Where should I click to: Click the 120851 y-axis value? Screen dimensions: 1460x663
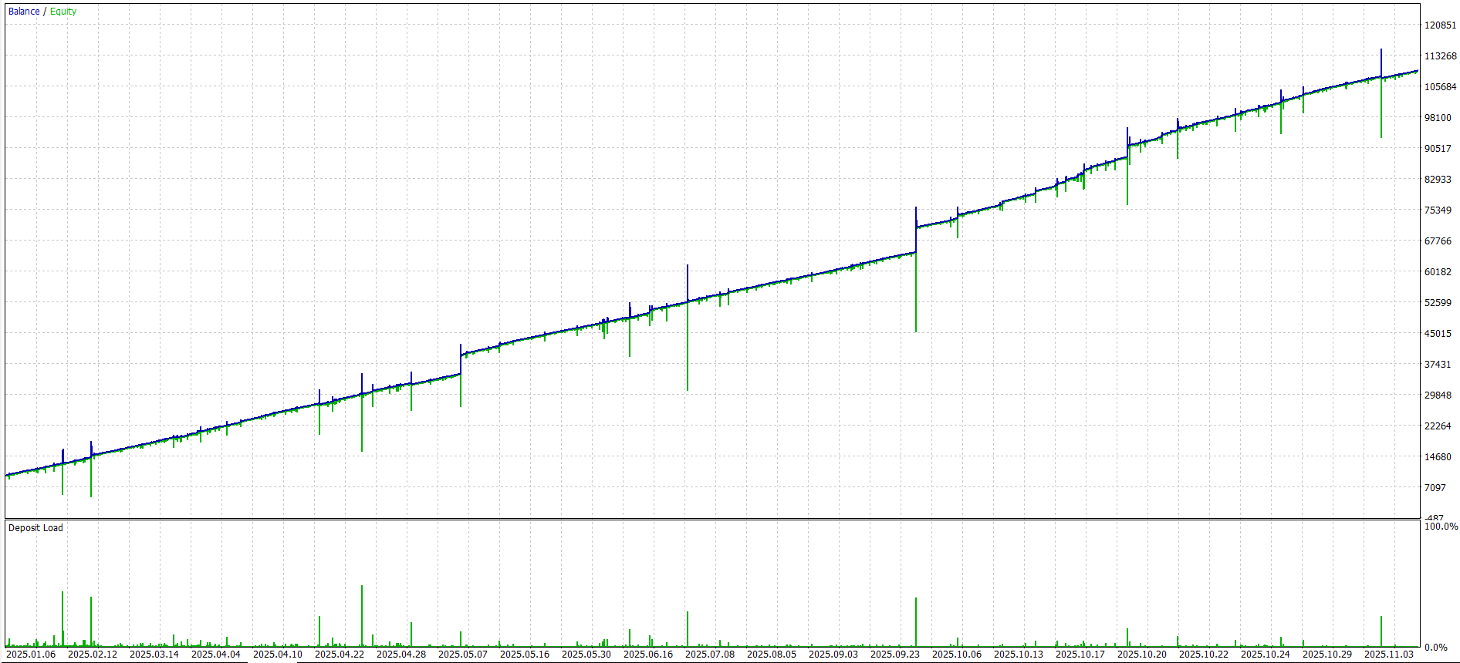(1440, 25)
